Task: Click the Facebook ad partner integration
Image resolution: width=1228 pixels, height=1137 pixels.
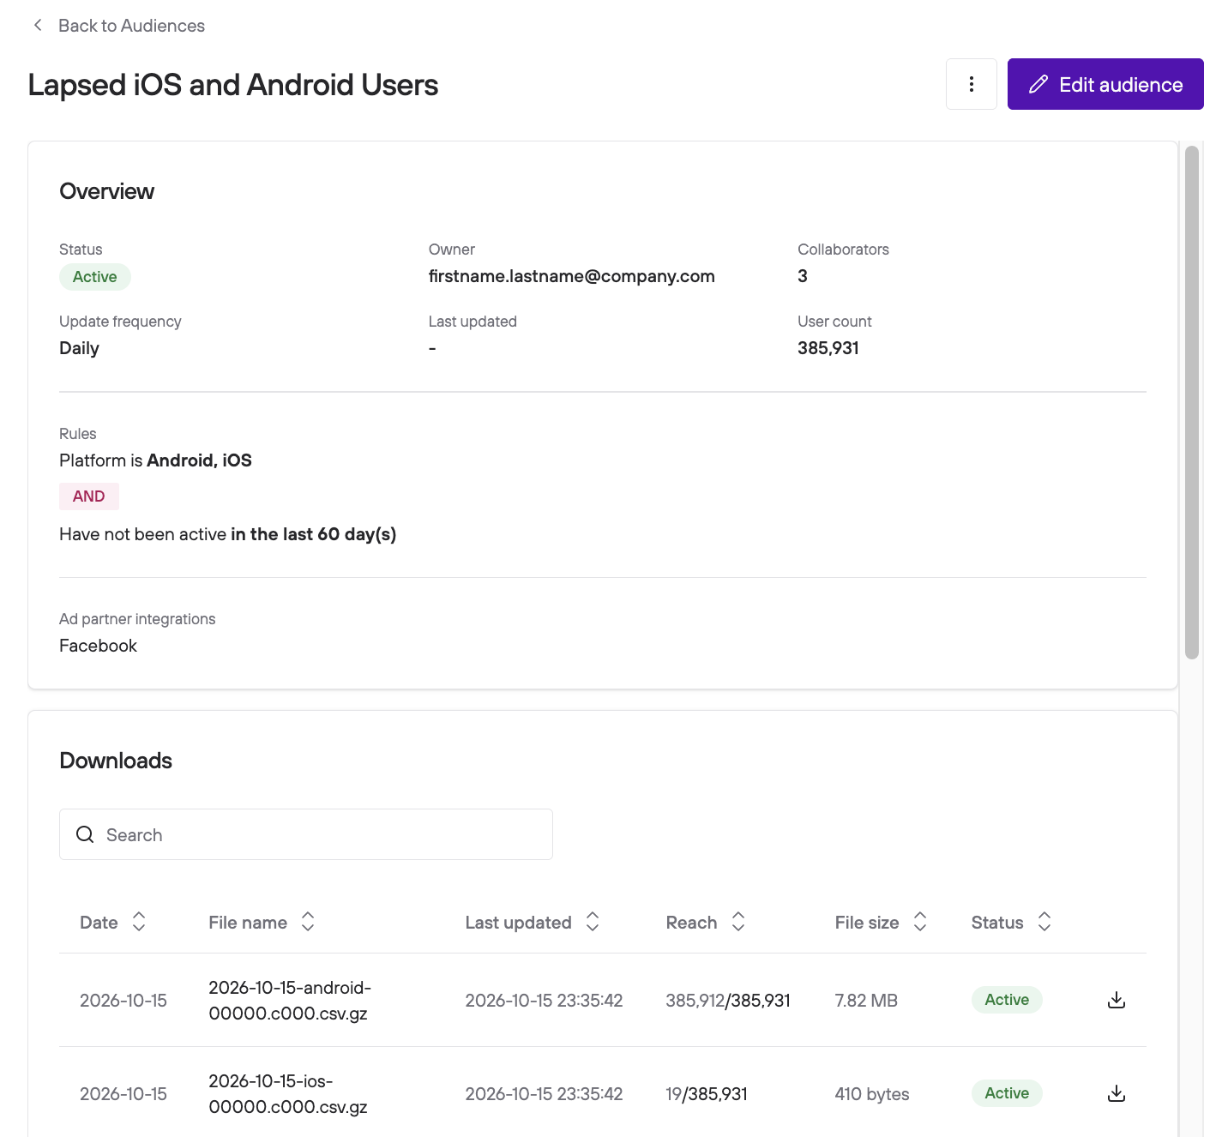Action: pyautogui.click(x=99, y=646)
